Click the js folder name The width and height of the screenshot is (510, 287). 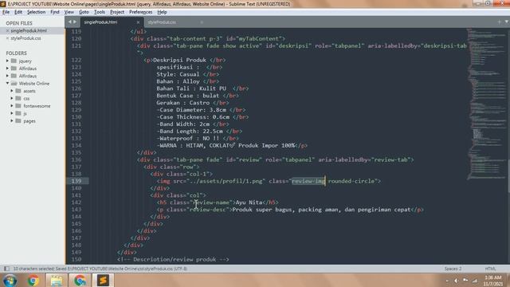point(25,113)
